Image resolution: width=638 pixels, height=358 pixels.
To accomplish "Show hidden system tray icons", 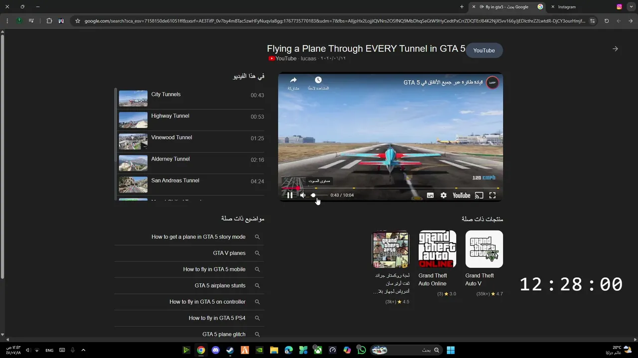I will click(x=83, y=350).
